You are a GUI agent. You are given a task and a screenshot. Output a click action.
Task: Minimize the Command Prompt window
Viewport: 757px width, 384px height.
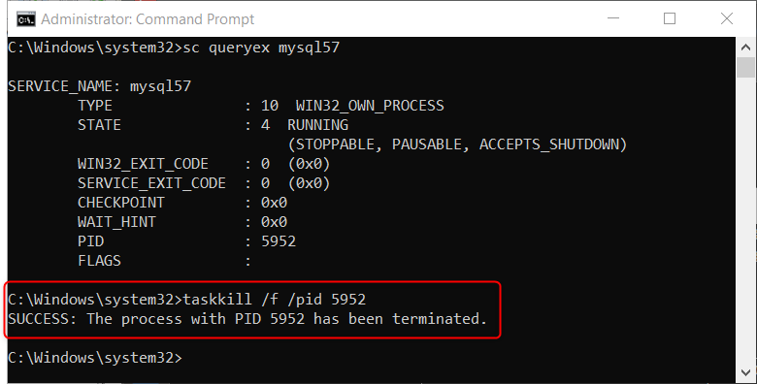[613, 18]
